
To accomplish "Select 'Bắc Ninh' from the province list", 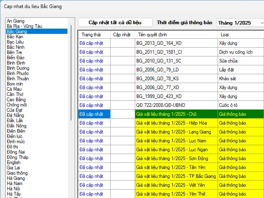I will point(16,47).
